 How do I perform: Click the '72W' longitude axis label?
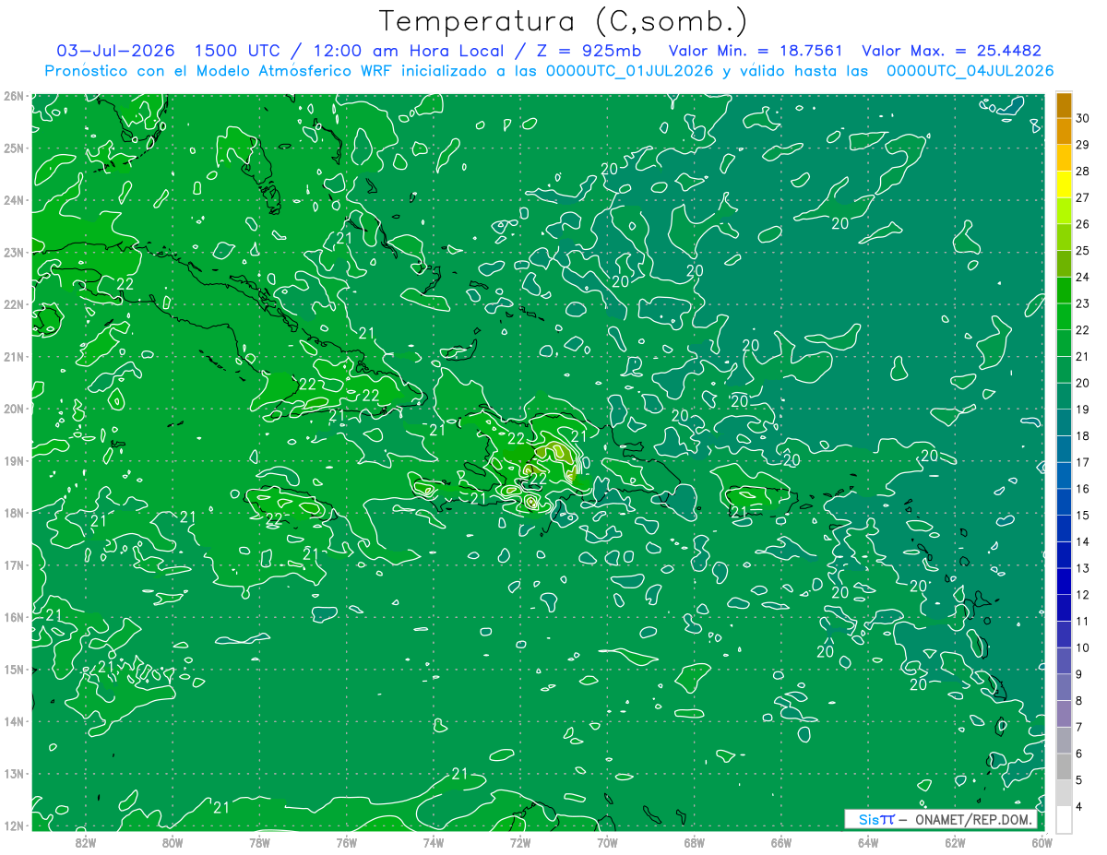[520, 842]
